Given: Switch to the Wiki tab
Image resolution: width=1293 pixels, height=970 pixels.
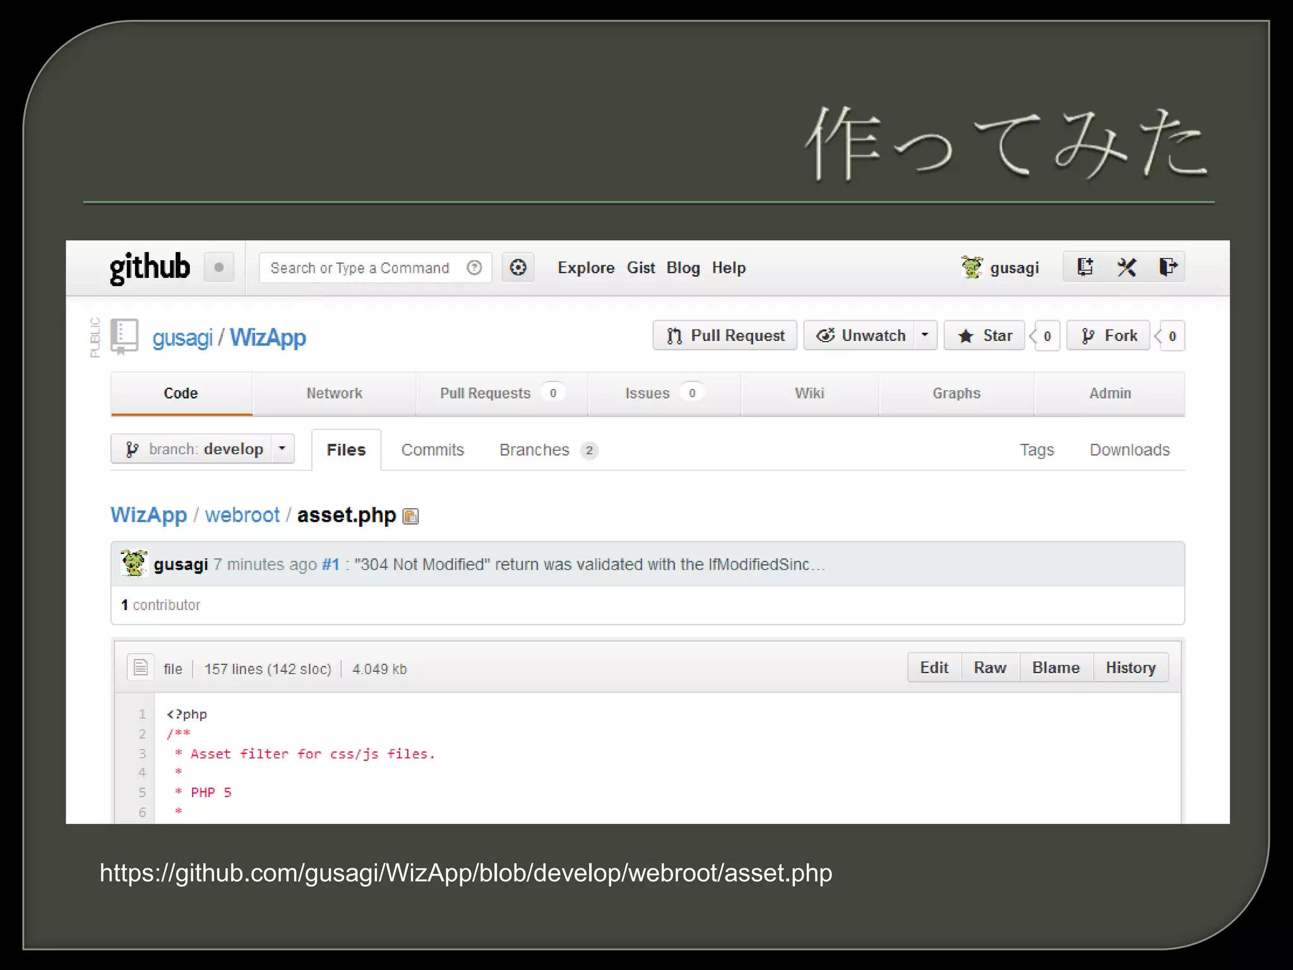Looking at the screenshot, I should pyautogui.click(x=810, y=393).
